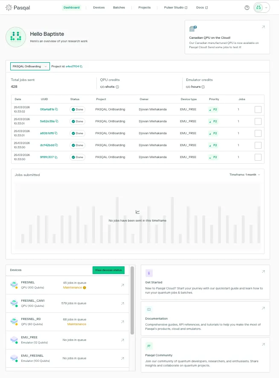This screenshot has height=378, width=279.
Task: Open the help question mark icon
Action: click(247, 8)
